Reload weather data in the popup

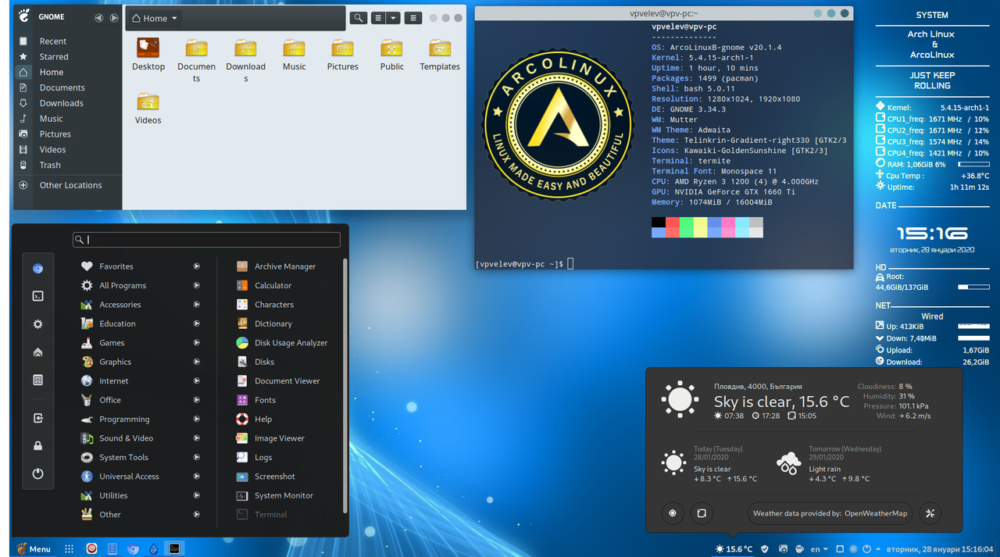pyautogui.click(x=701, y=513)
